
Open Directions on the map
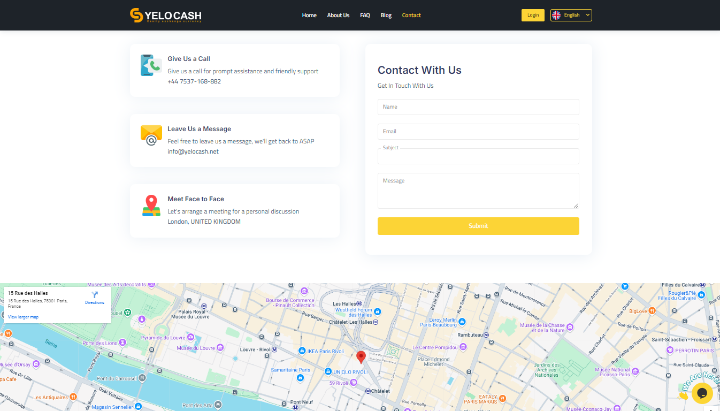coord(95,298)
